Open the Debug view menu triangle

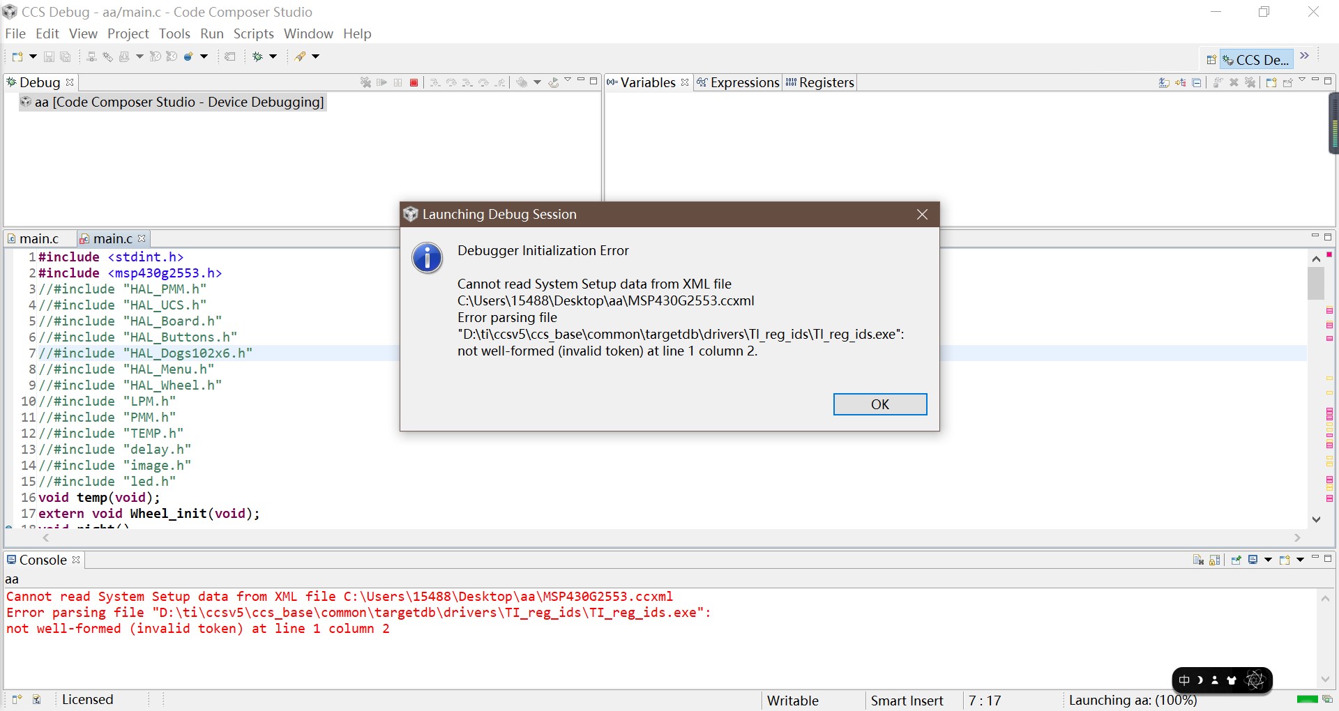(568, 80)
